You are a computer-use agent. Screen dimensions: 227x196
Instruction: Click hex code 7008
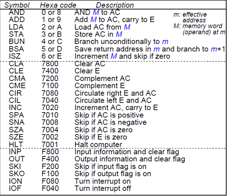50,122
